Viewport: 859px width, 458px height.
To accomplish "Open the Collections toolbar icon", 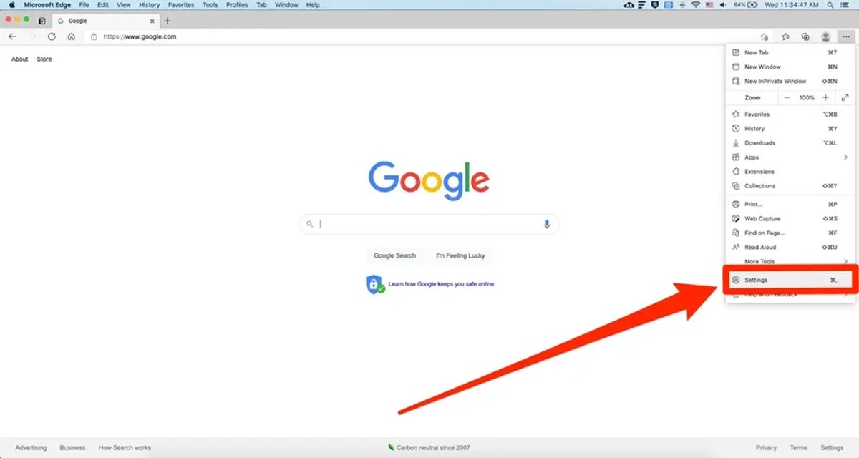I will 805,36.
